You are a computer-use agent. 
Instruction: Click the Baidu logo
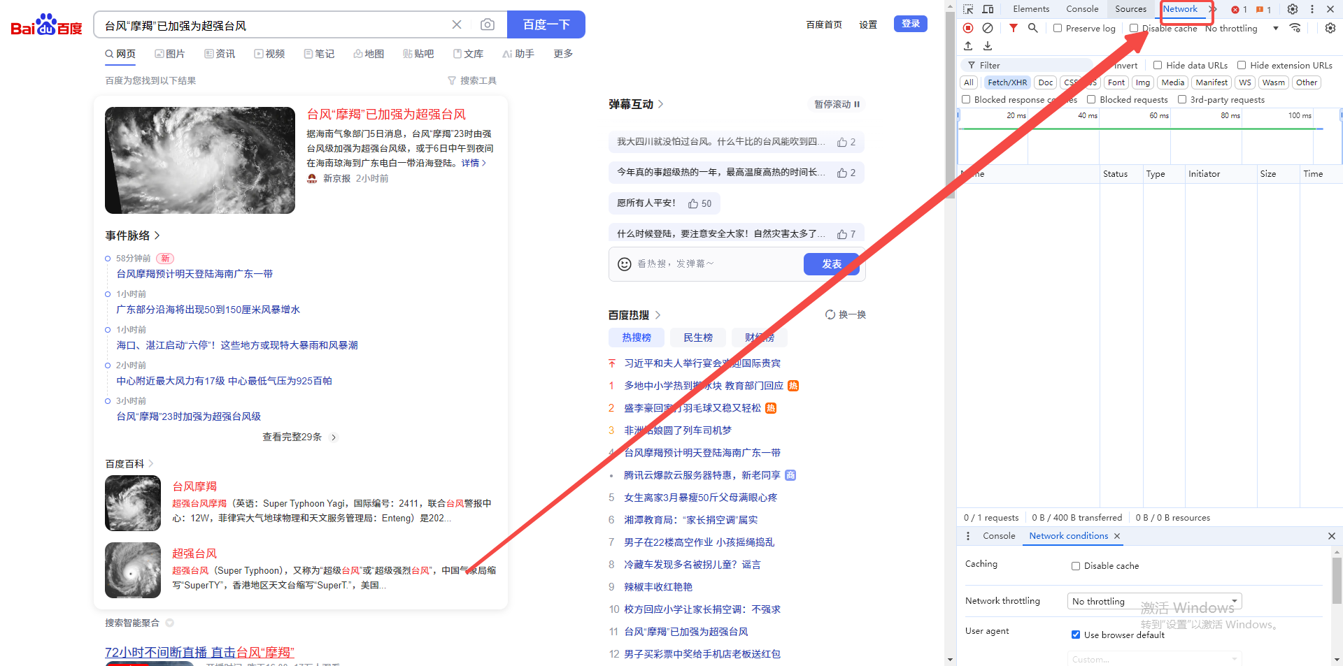tap(46, 25)
